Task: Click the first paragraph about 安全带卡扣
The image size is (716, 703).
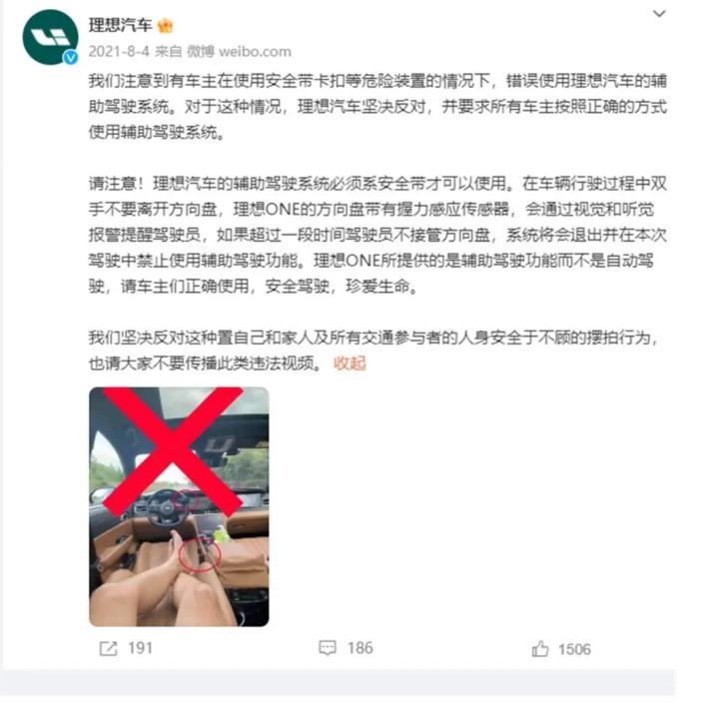Action: coord(377,107)
